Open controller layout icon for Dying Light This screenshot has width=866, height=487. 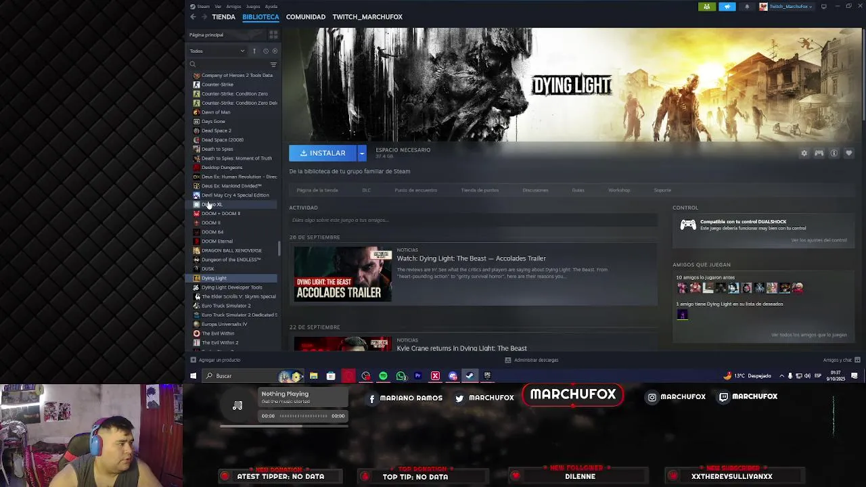(819, 154)
